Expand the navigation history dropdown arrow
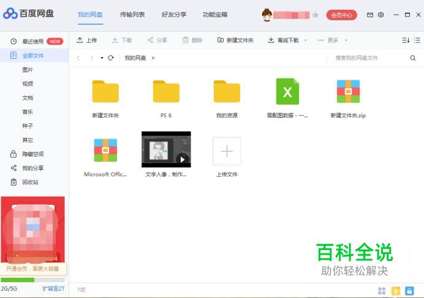The height and width of the screenshot is (298, 424). pos(102,58)
